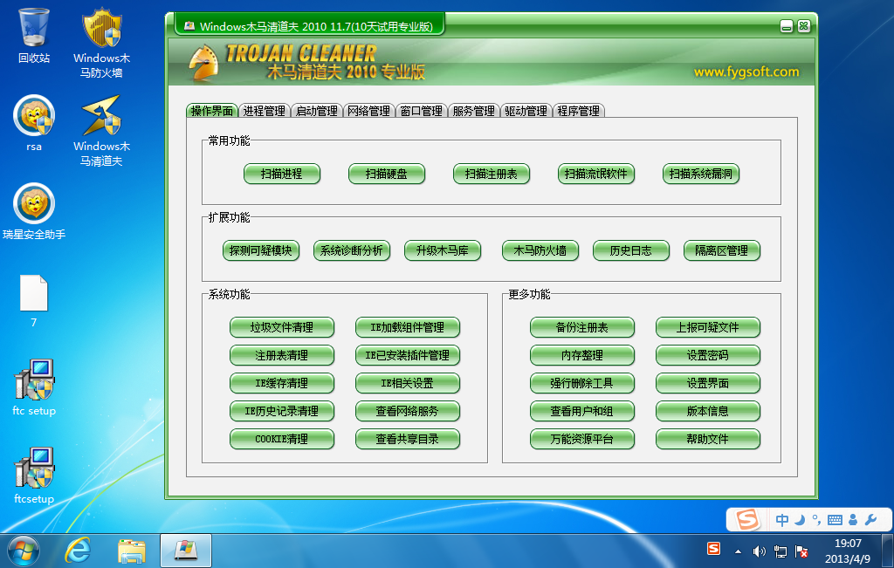Open the Windows木马清道夫 desktop shortcut
The image size is (894, 568).
pyautogui.click(x=101, y=131)
